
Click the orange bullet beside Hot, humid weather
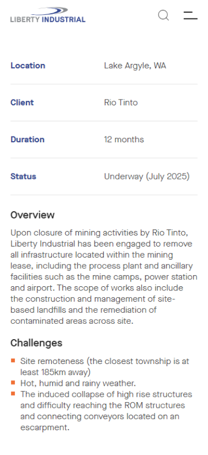[13, 383]
